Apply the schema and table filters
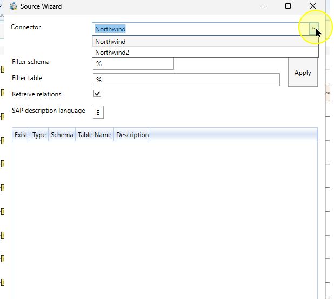 pos(303,73)
